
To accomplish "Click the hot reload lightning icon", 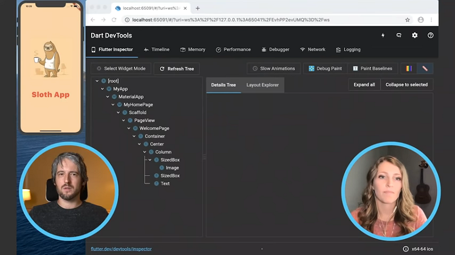I will coord(383,35).
